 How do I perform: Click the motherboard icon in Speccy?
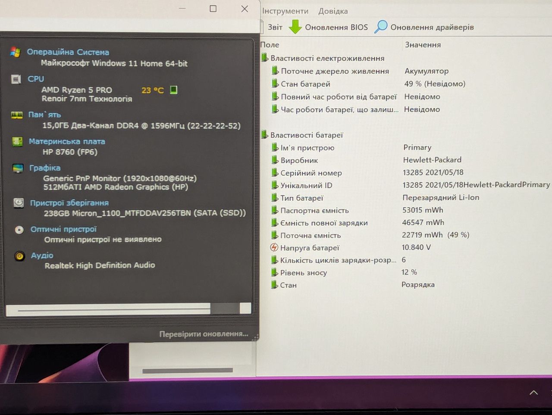tap(17, 141)
